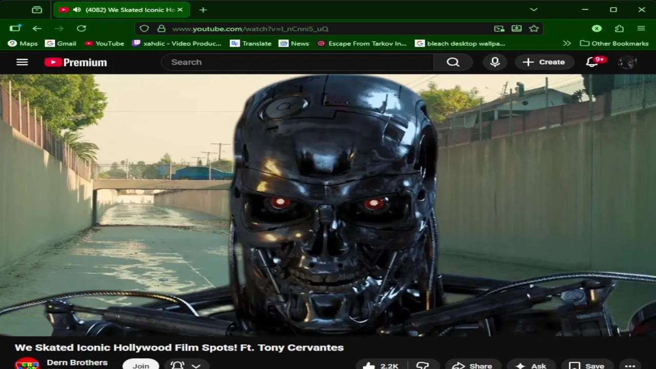Open the green extension icon
Viewport: 656px width, 369px height.
[x=597, y=28]
